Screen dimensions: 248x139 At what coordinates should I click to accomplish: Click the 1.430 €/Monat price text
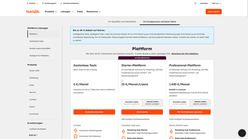pyautogui.click(x=179, y=84)
